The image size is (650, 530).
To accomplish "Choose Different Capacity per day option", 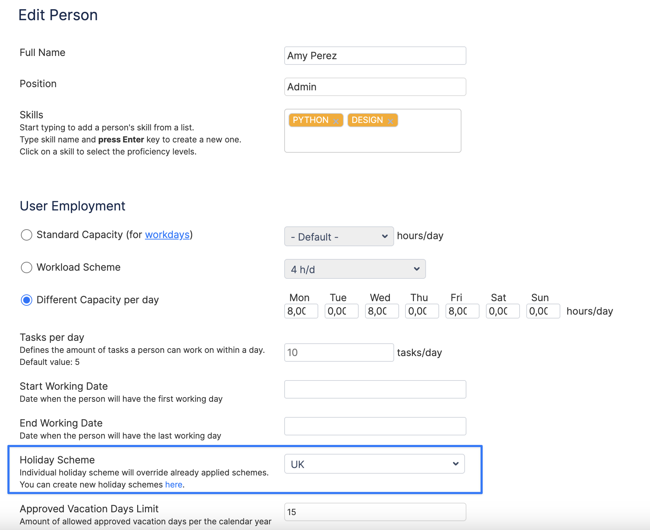I will [27, 300].
